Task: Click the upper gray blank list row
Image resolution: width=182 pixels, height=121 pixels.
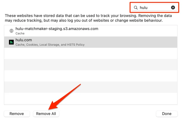Action: pyautogui.click(x=91, y=65)
